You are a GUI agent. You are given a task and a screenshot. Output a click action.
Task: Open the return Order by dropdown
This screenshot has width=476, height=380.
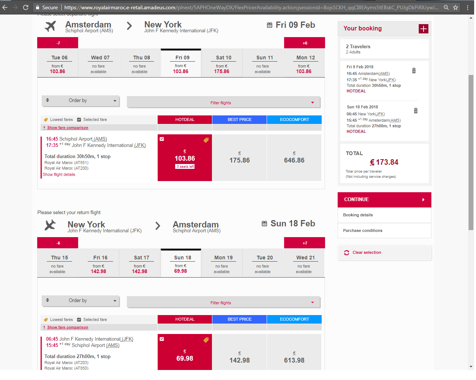click(x=80, y=301)
